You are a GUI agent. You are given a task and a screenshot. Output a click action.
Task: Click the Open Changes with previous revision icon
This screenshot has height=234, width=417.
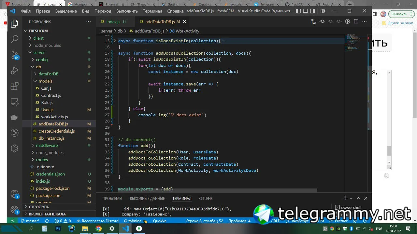click(322, 21)
